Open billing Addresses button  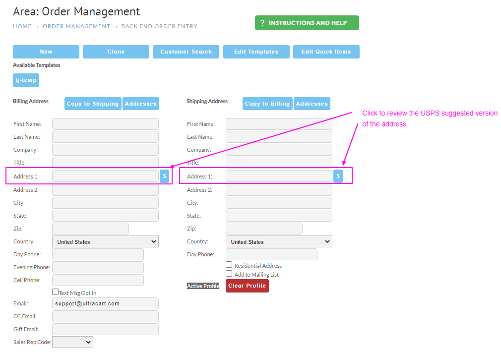[140, 104]
